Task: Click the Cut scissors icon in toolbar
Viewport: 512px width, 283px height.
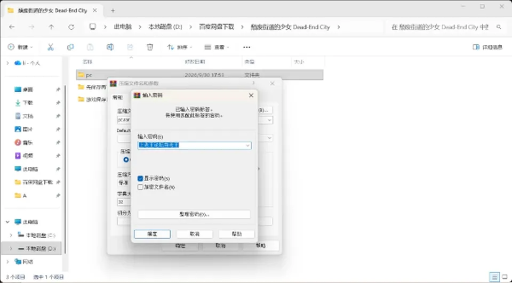Action: tap(50, 47)
